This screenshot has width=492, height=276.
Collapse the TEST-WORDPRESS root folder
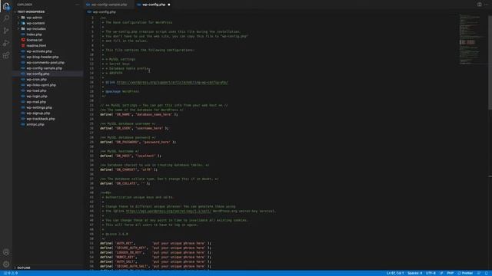coord(31,12)
